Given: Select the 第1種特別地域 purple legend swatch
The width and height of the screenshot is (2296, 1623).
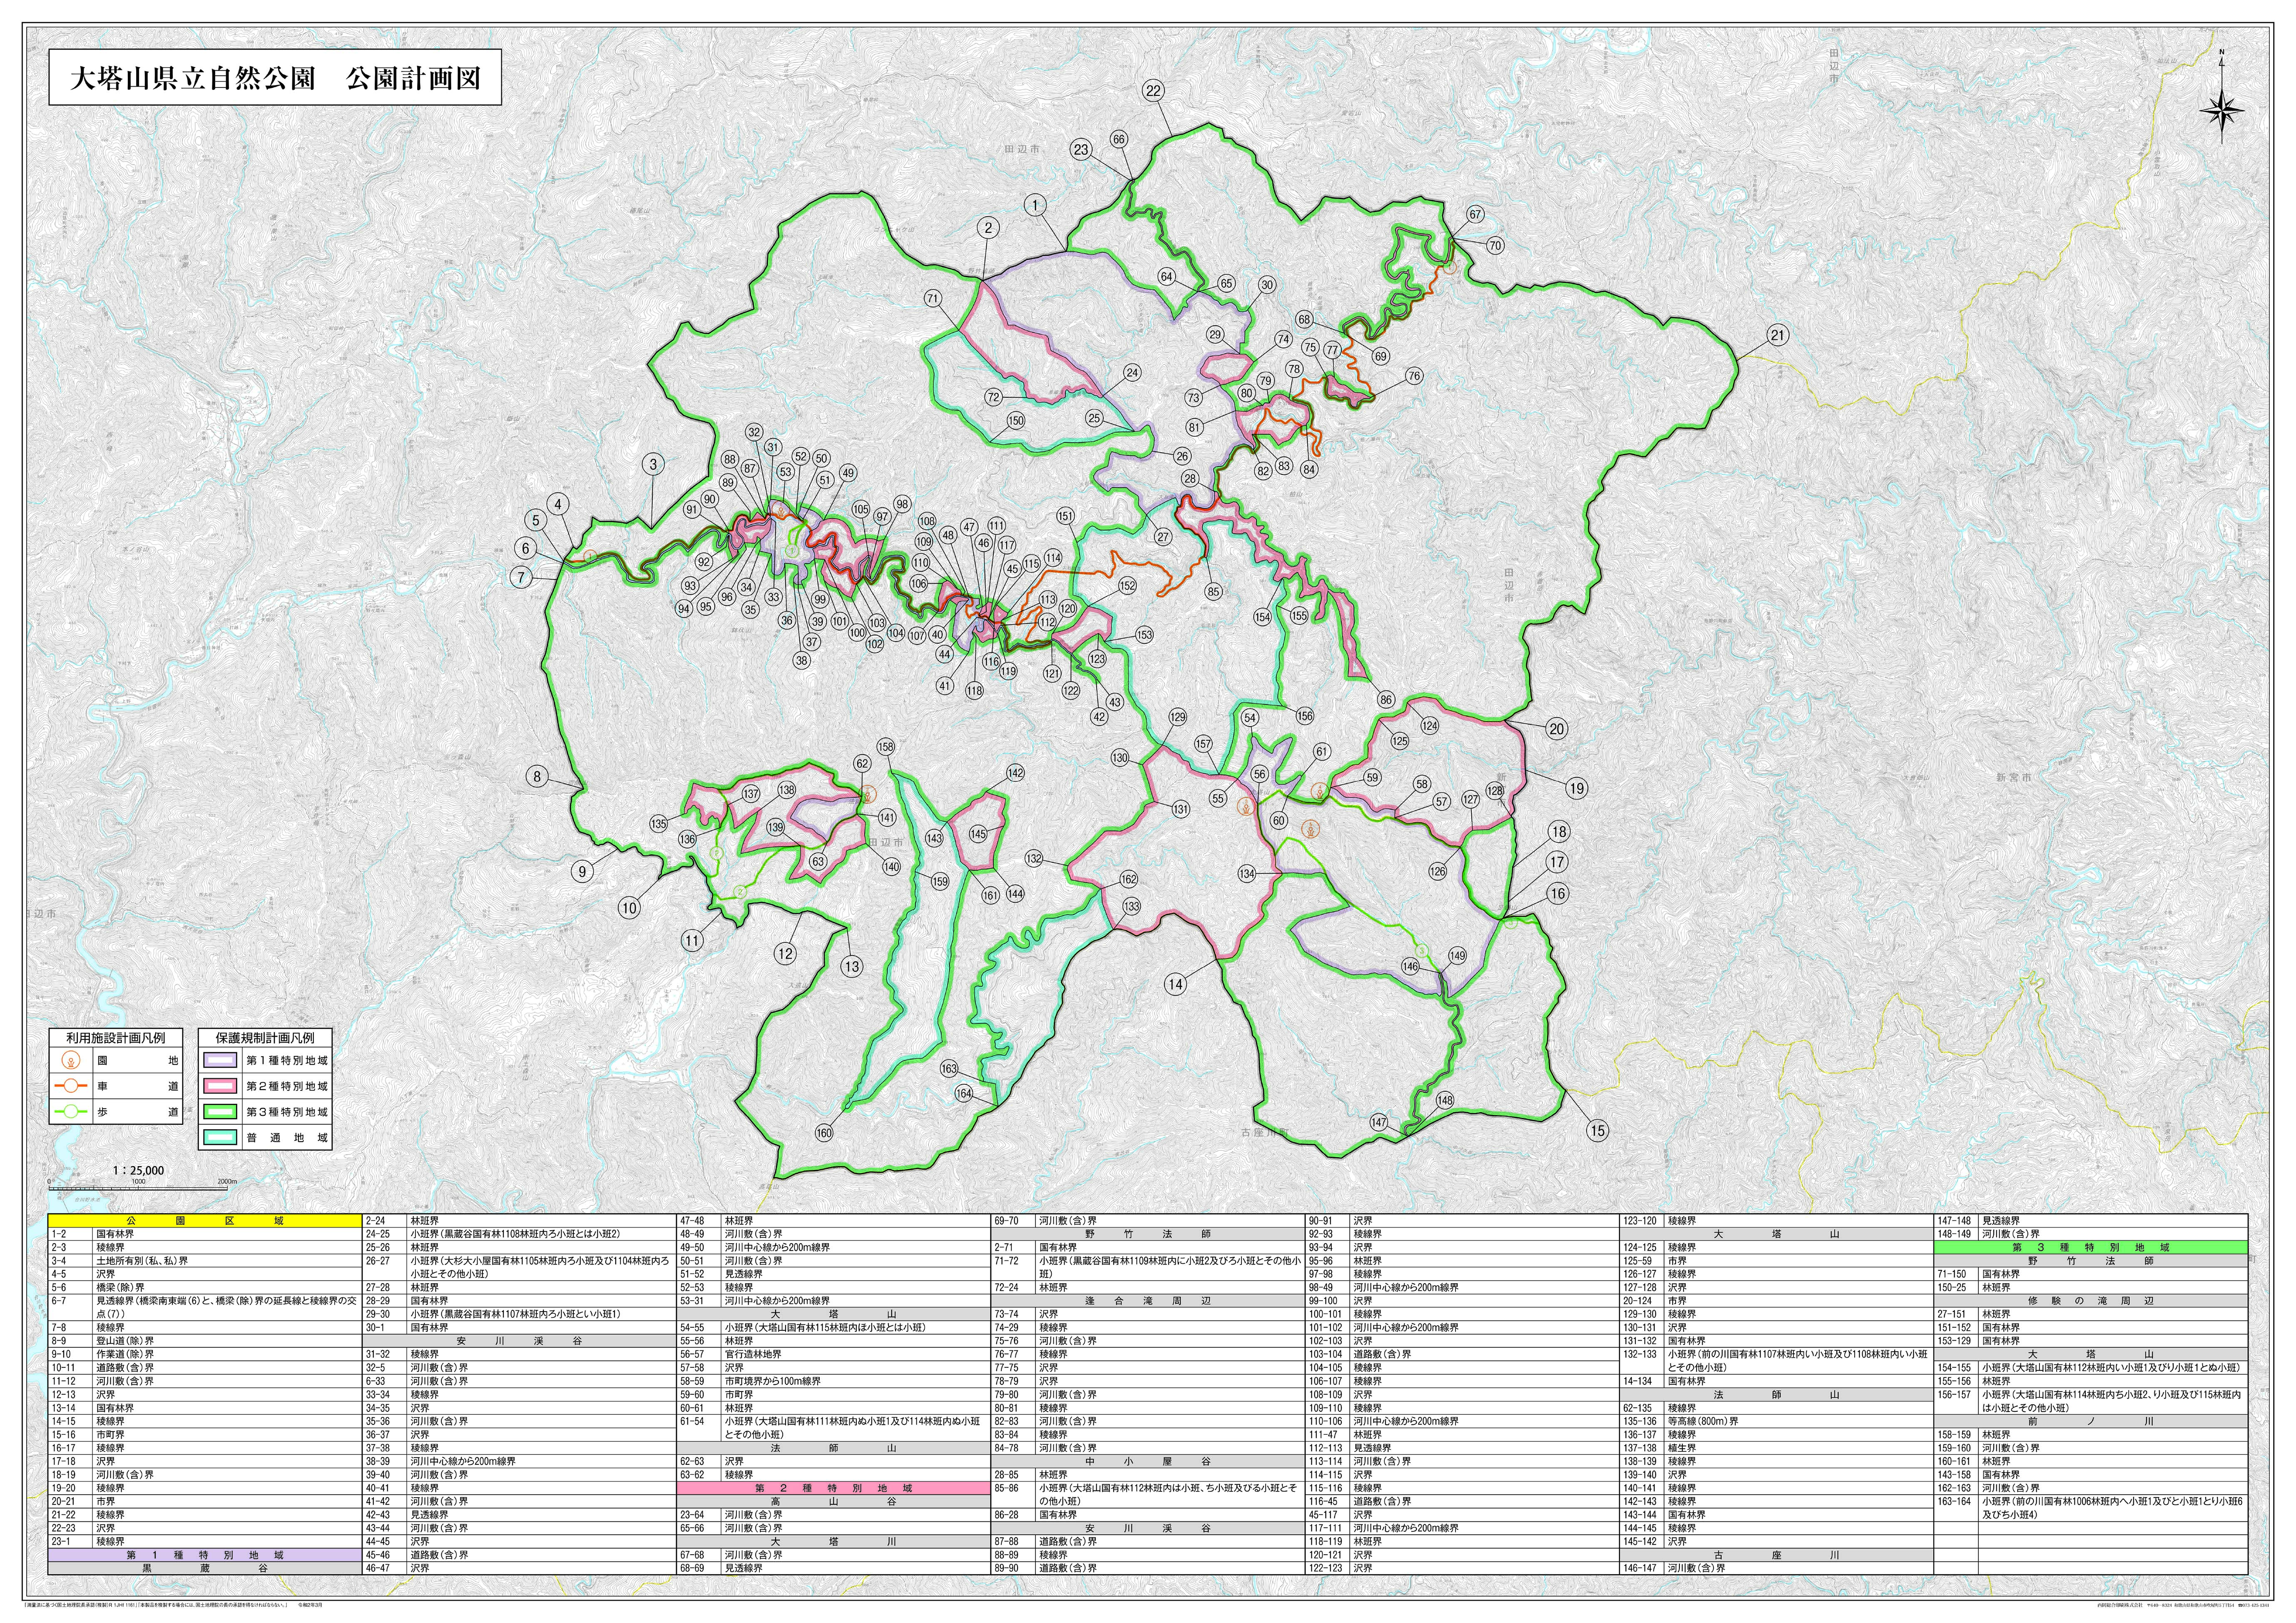Looking at the screenshot, I should tap(219, 1060).
